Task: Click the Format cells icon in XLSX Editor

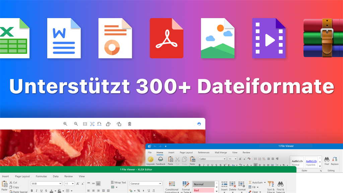Action: 242,184
